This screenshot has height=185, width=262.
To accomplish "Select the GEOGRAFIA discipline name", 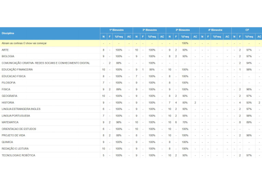I will tap(10, 96).
